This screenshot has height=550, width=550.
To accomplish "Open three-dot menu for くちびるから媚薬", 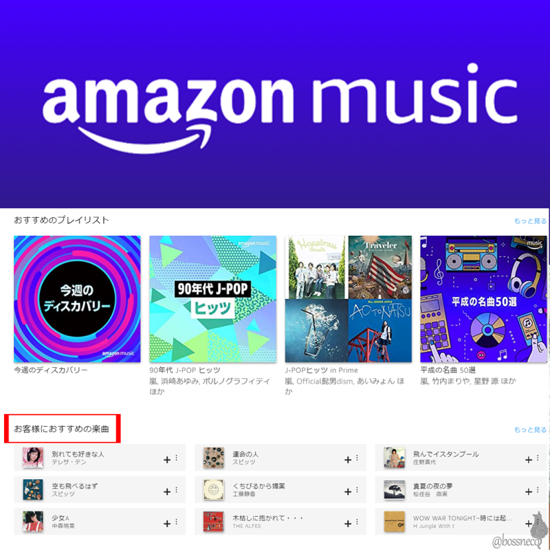I will click(357, 489).
